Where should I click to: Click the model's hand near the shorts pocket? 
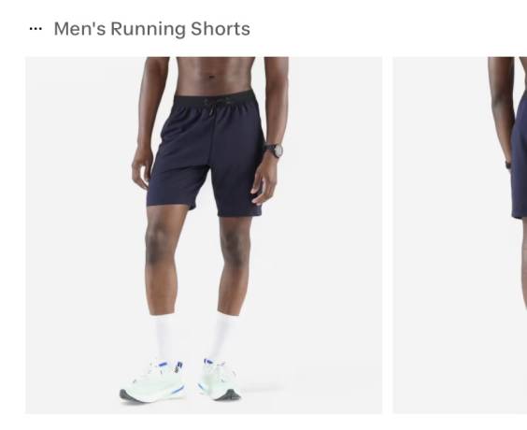[264, 181]
